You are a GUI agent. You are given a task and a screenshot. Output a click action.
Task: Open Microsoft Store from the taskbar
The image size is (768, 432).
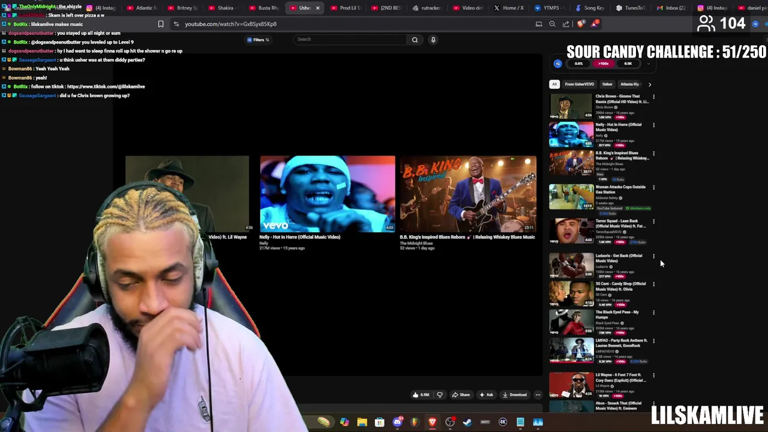click(379, 422)
